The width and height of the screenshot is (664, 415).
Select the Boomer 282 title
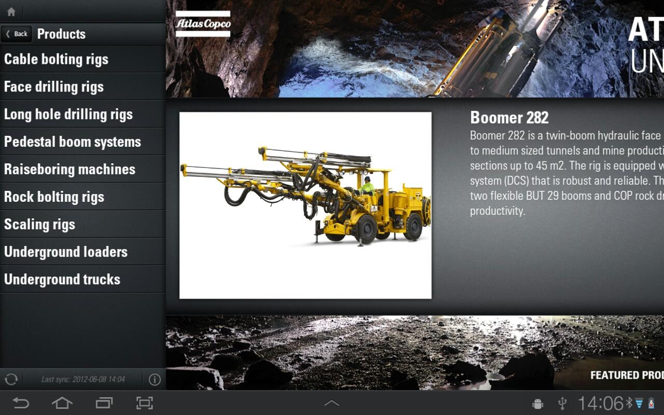click(509, 118)
